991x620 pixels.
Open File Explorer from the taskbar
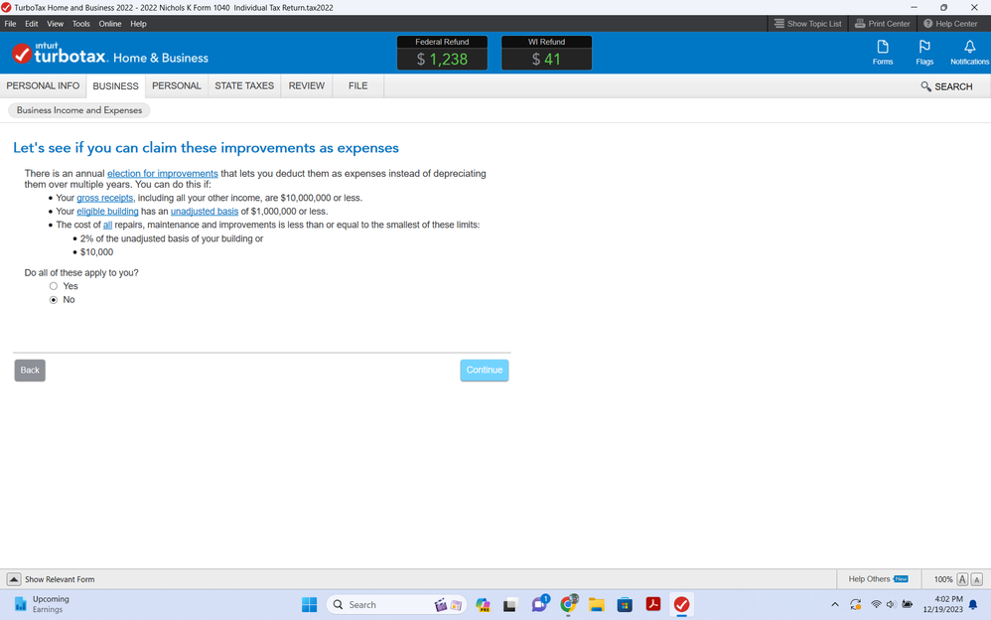597,604
